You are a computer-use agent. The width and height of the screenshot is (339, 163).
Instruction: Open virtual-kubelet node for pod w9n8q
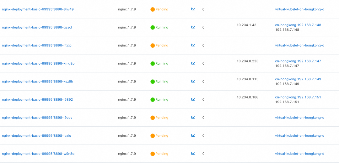coord(299,154)
